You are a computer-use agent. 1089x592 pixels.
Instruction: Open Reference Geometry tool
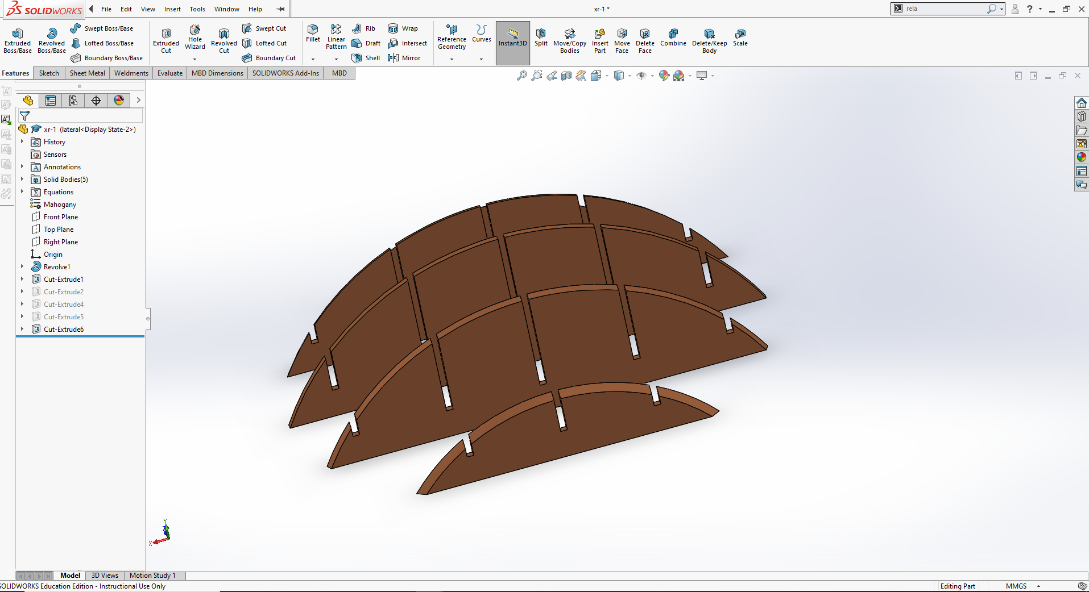click(x=452, y=37)
